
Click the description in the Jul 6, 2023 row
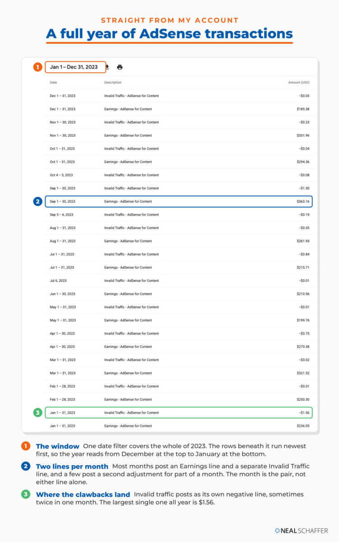pyautogui.click(x=131, y=280)
